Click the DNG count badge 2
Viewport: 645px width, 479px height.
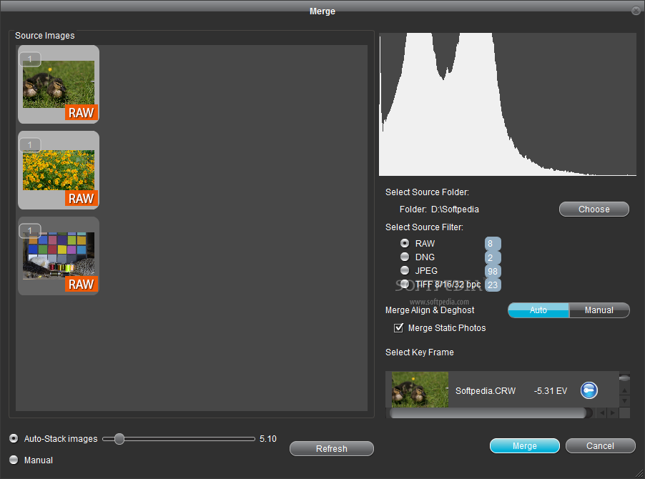[x=493, y=257]
